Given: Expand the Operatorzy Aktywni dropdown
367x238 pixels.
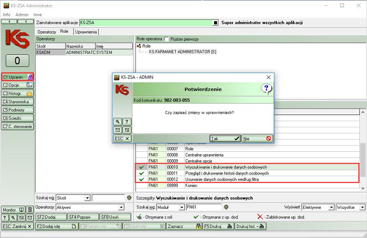Looking at the screenshot, I should (121, 207).
